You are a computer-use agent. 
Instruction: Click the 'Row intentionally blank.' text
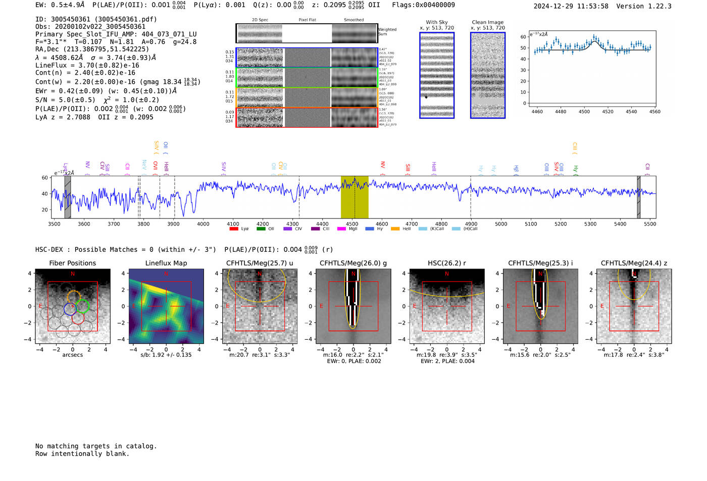click(82, 453)
